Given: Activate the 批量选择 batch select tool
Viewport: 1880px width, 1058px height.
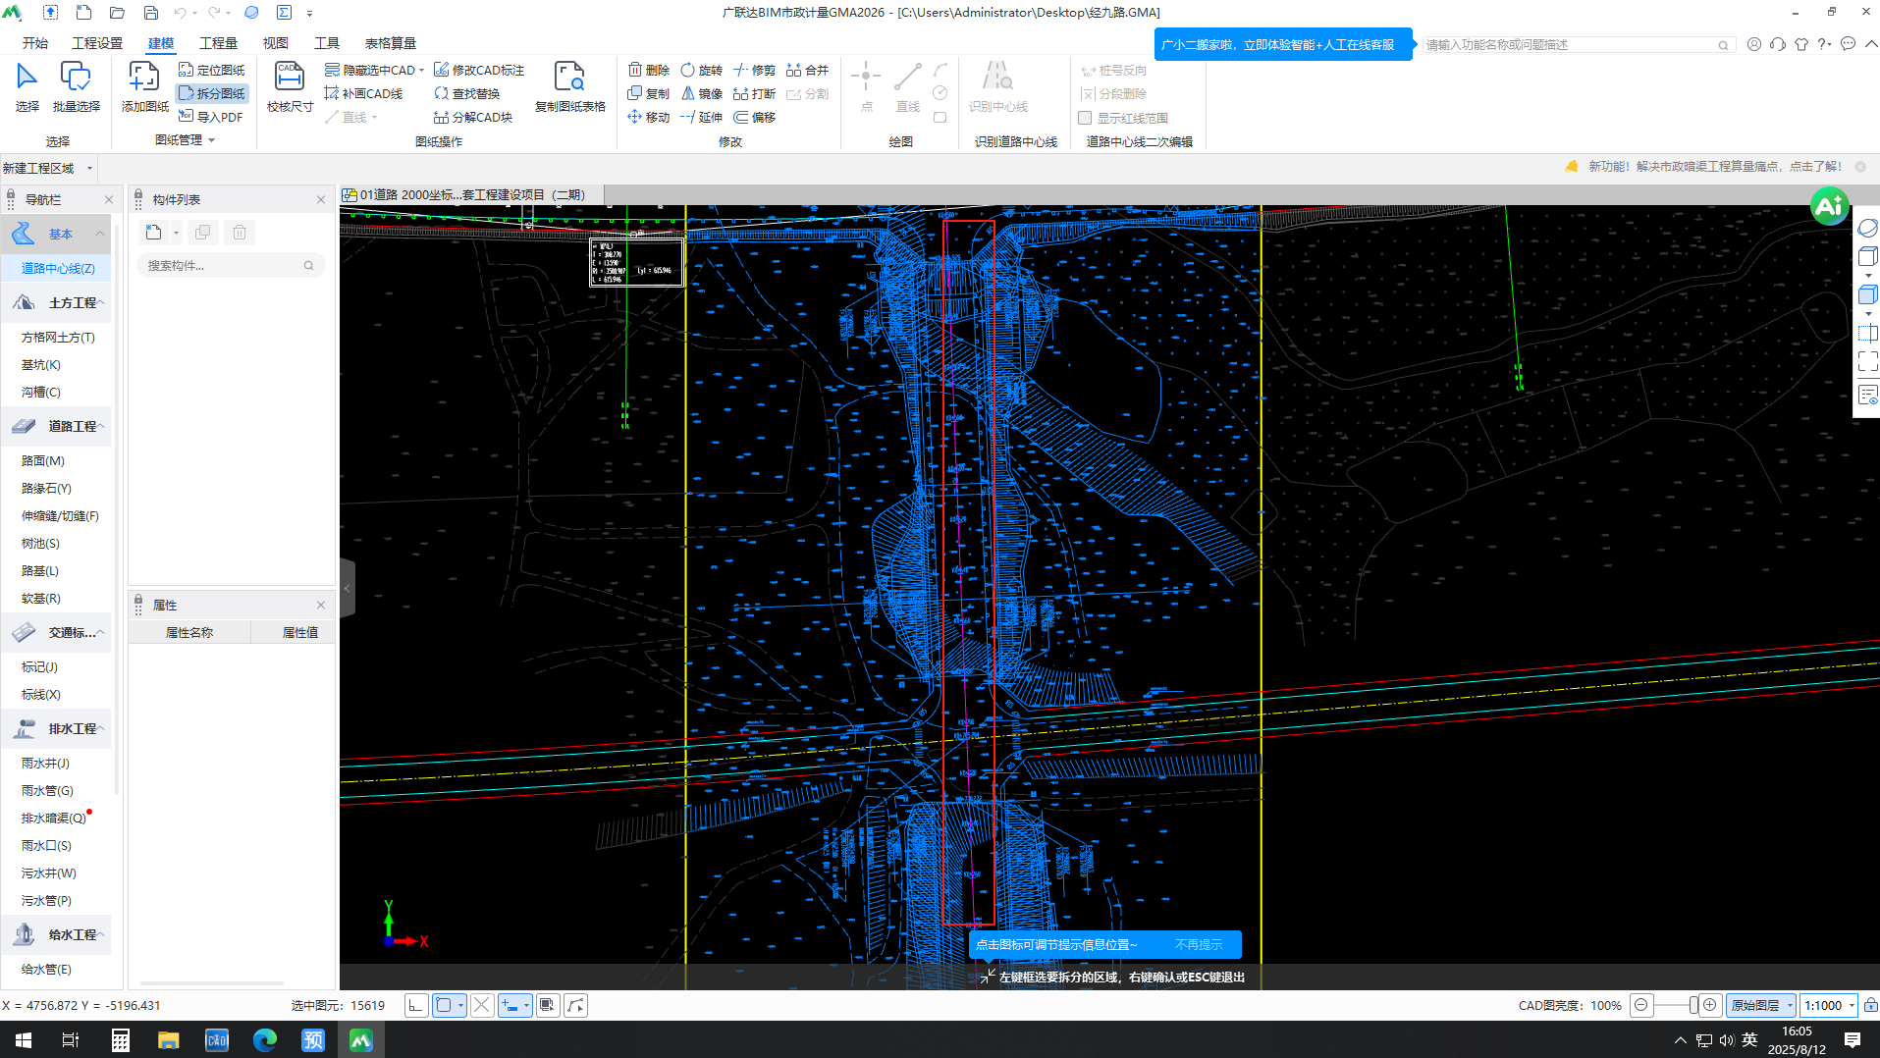Looking at the screenshot, I should tap(76, 86).
